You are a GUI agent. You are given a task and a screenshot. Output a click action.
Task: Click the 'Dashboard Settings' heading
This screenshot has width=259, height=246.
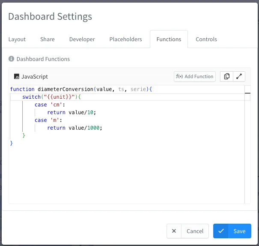point(50,16)
